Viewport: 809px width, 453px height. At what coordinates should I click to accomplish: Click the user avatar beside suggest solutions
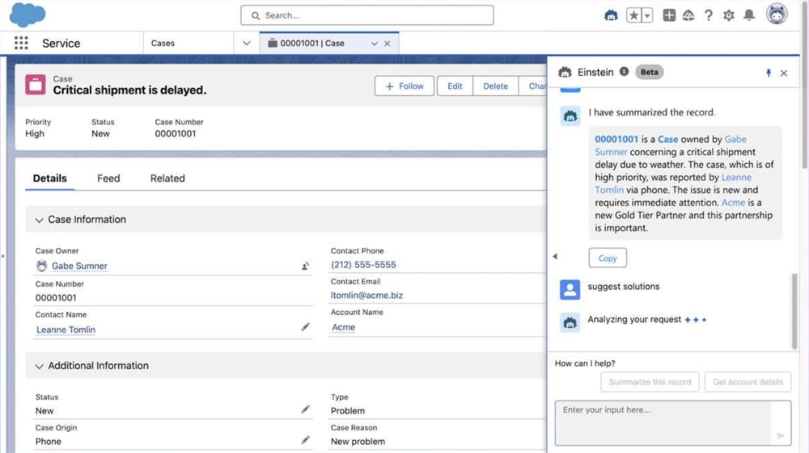click(x=570, y=290)
